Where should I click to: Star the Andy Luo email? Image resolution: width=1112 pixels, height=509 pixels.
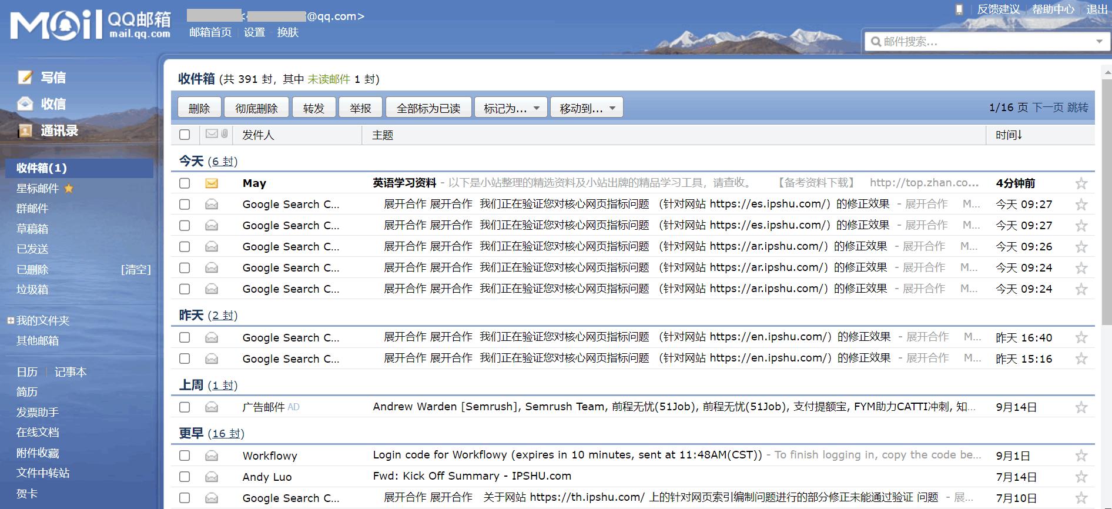1081,477
